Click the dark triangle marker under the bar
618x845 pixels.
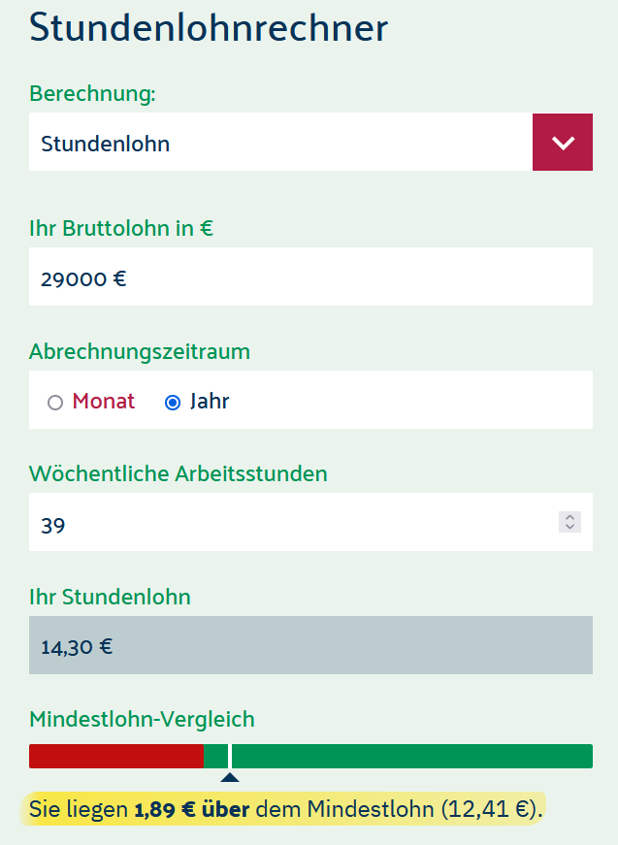tap(230, 777)
